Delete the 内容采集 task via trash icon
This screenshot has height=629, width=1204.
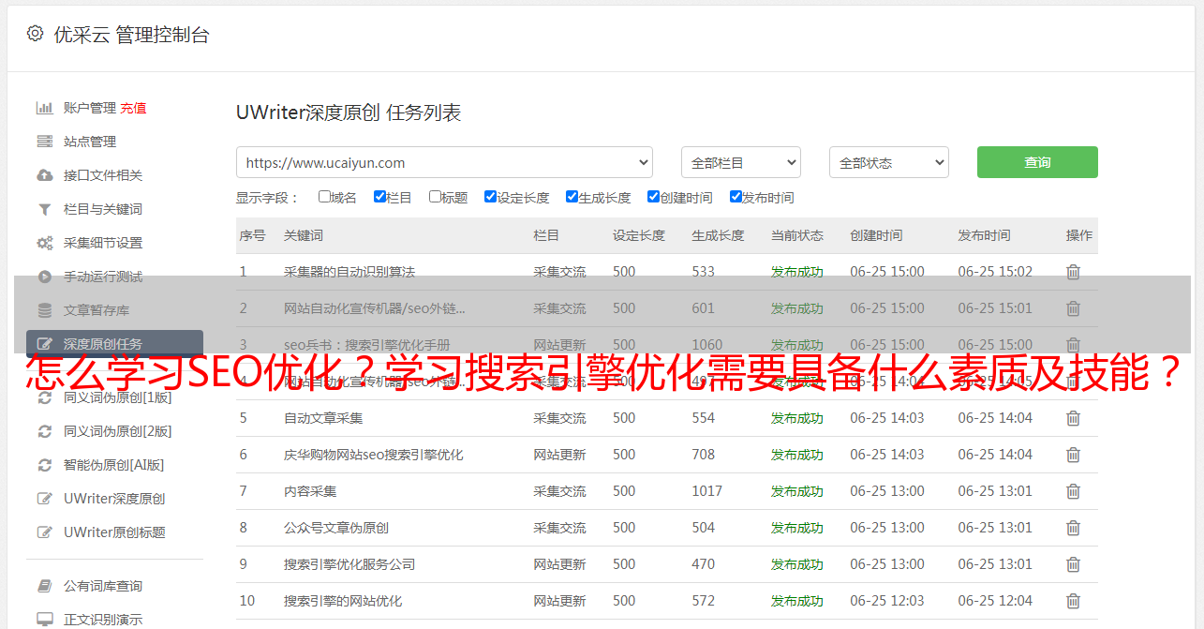coord(1073,491)
